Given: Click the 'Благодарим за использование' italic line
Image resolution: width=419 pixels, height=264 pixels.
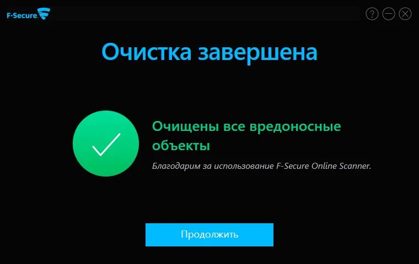Looking at the screenshot, I should [213, 166].
